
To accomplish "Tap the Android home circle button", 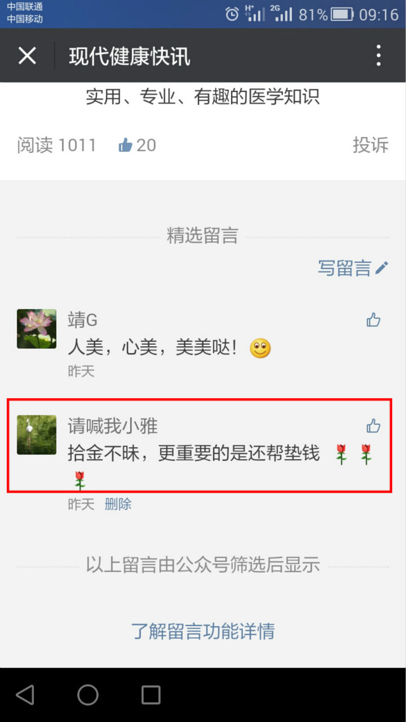I will point(88,694).
